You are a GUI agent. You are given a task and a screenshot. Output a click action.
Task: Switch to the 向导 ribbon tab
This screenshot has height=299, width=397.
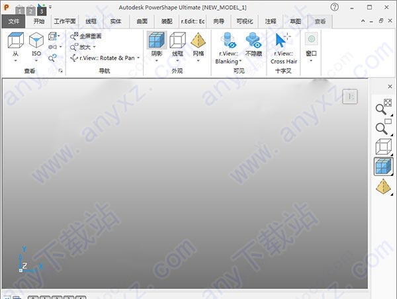click(x=219, y=21)
